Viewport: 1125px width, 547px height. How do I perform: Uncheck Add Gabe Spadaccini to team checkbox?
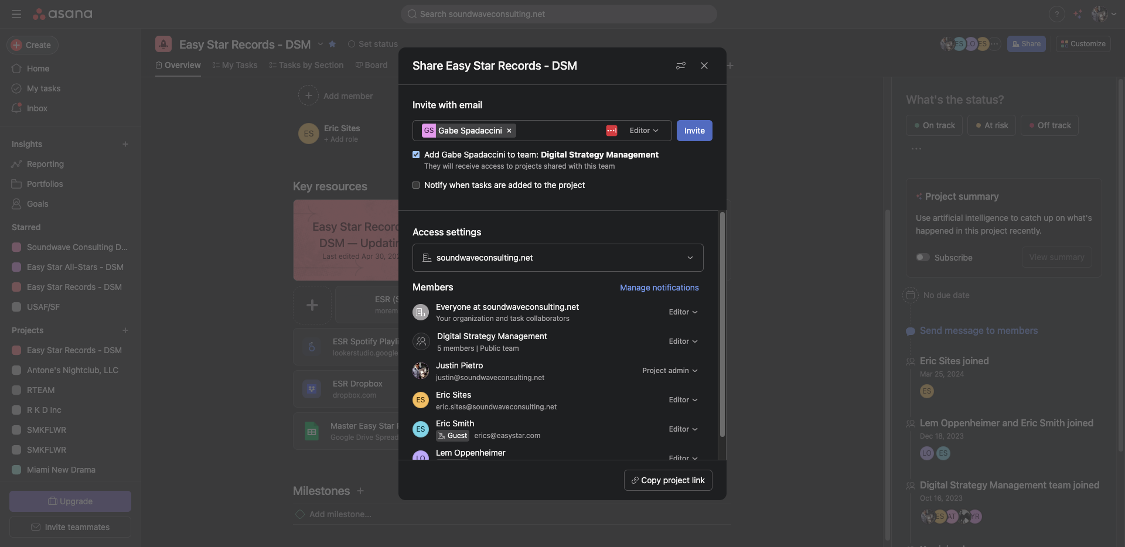pos(416,155)
